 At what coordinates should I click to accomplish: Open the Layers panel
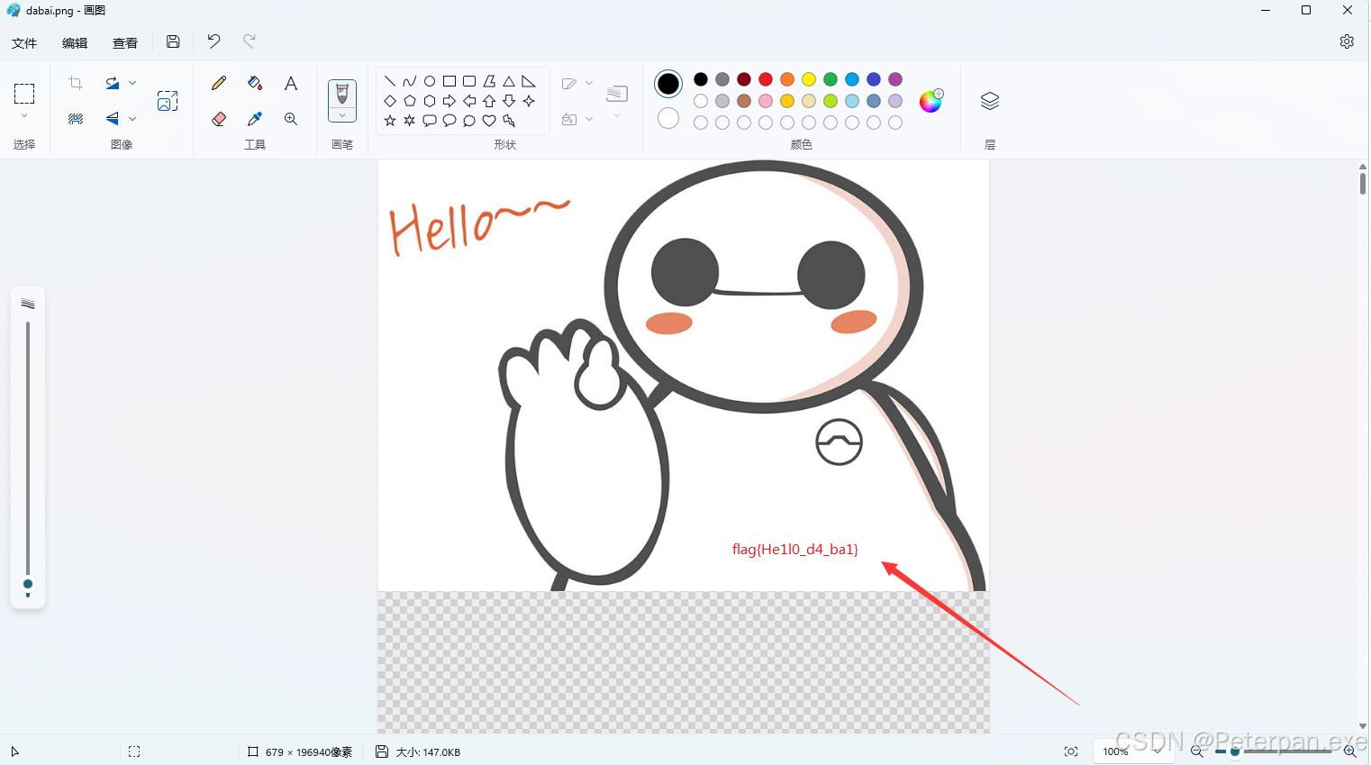point(990,101)
